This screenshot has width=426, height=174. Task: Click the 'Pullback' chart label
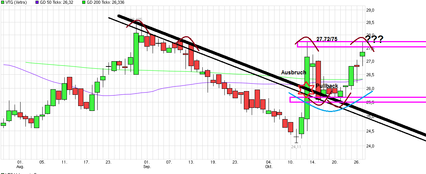pos(327,86)
